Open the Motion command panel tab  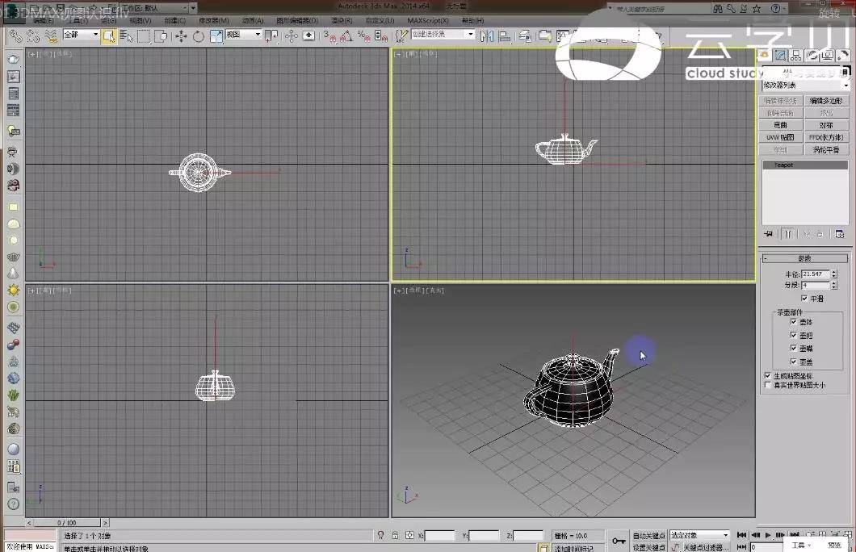[812, 55]
